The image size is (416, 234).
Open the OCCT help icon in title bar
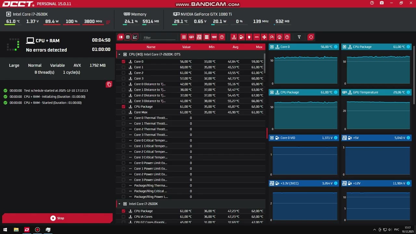click(372, 3)
